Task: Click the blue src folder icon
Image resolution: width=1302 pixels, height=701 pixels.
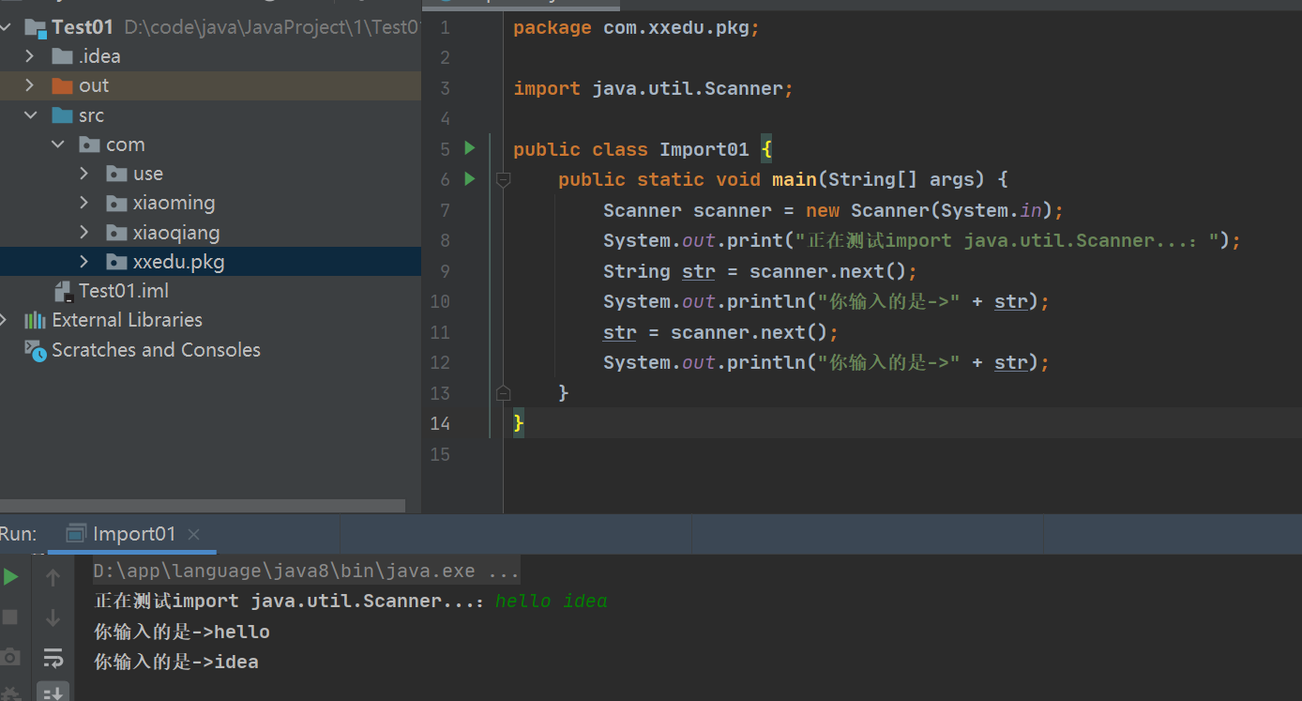Action: [x=63, y=115]
